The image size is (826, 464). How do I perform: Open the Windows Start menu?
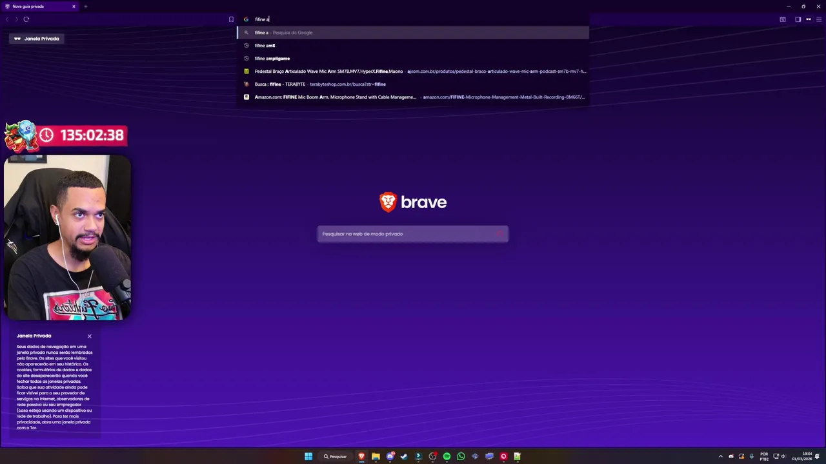click(x=308, y=456)
